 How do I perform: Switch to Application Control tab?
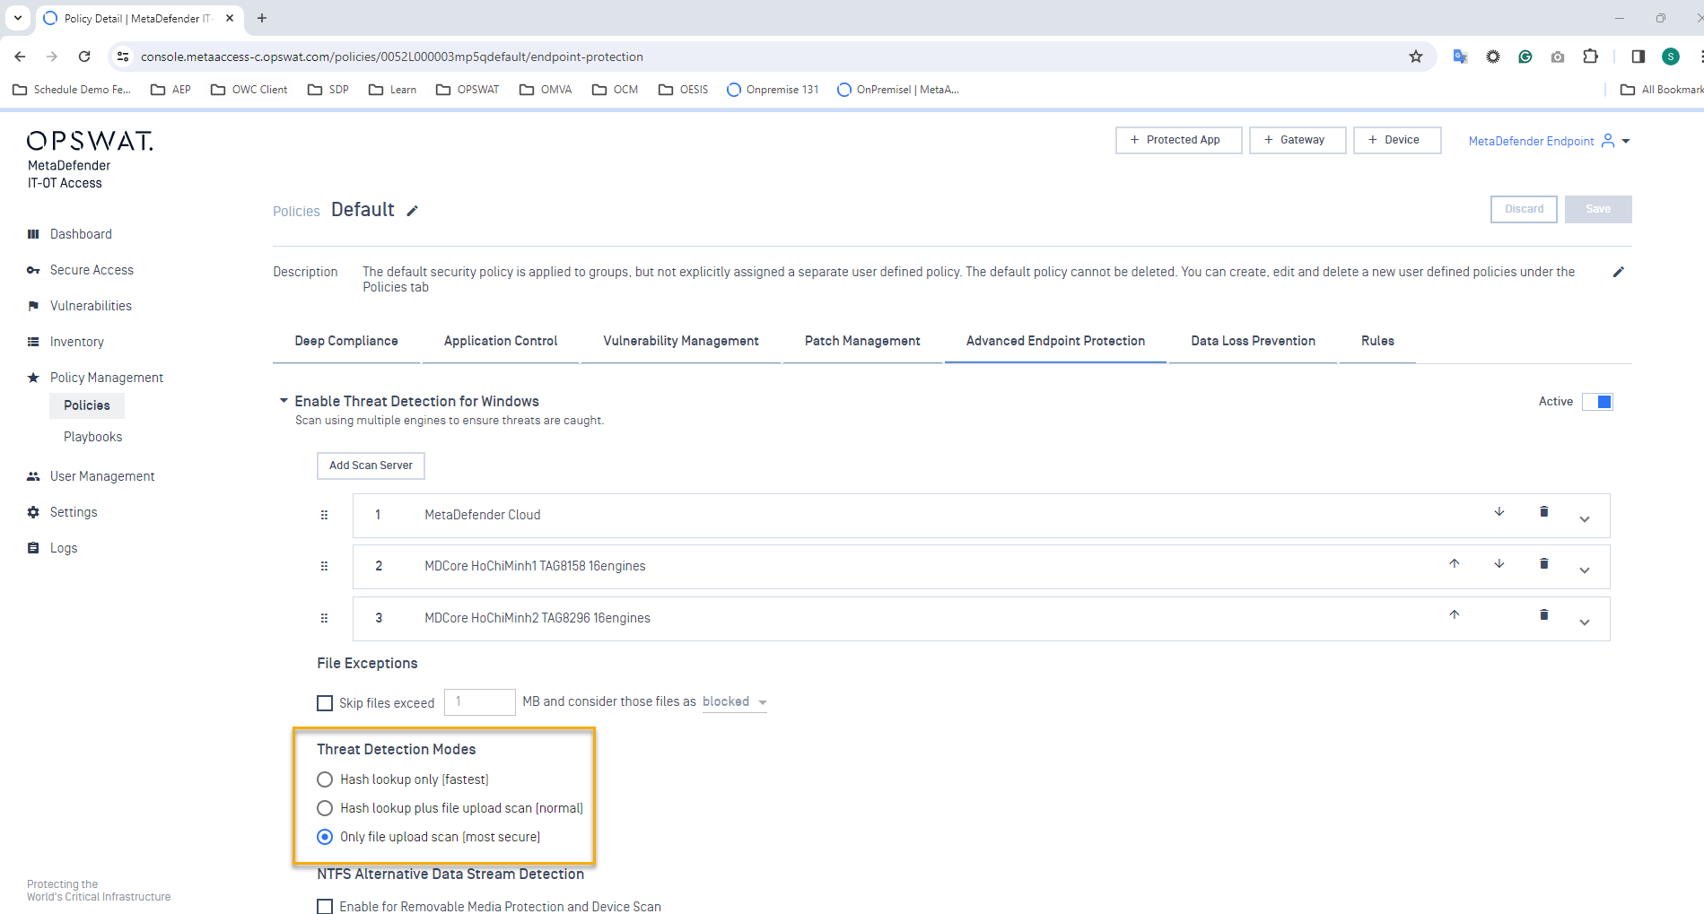click(x=501, y=341)
